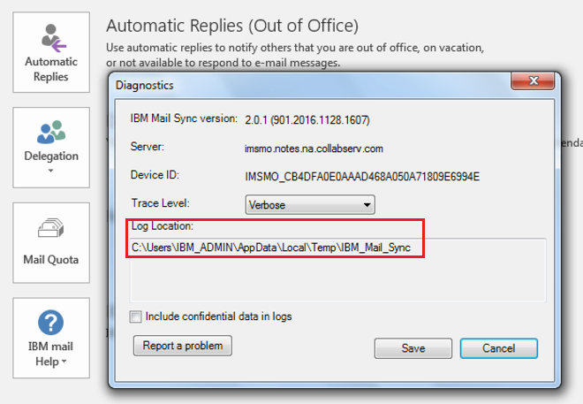Select the IBM Mail Sync version number
Screen dimensions: 583x404
[x=307, y=120]
